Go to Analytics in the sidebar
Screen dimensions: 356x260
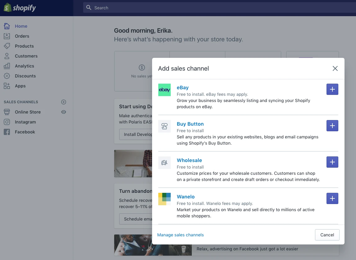25,66
